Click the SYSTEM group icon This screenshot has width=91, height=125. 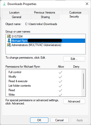9,36
